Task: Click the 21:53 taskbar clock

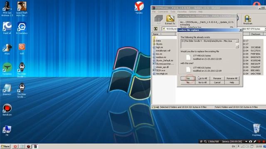Action: pos(259,147)
